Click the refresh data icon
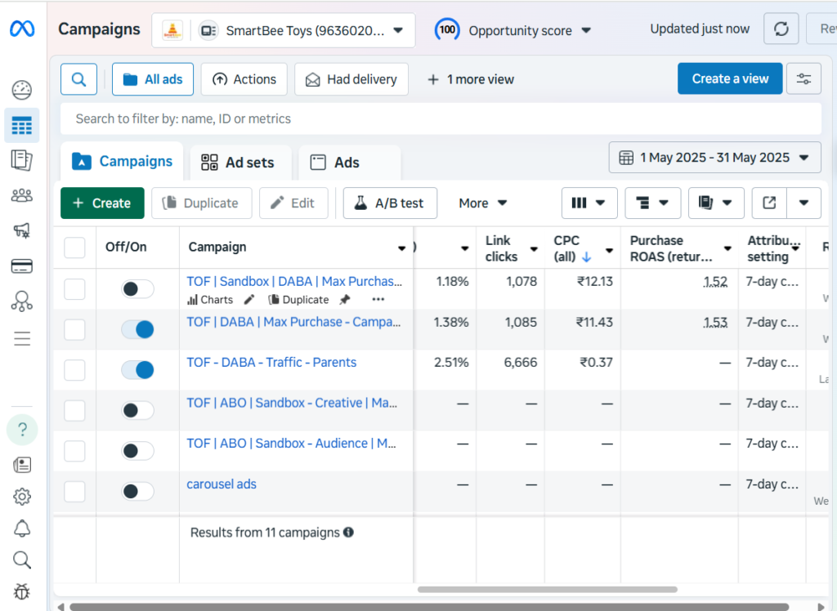This screenshot has width=837, height=611. pos(781,29)
